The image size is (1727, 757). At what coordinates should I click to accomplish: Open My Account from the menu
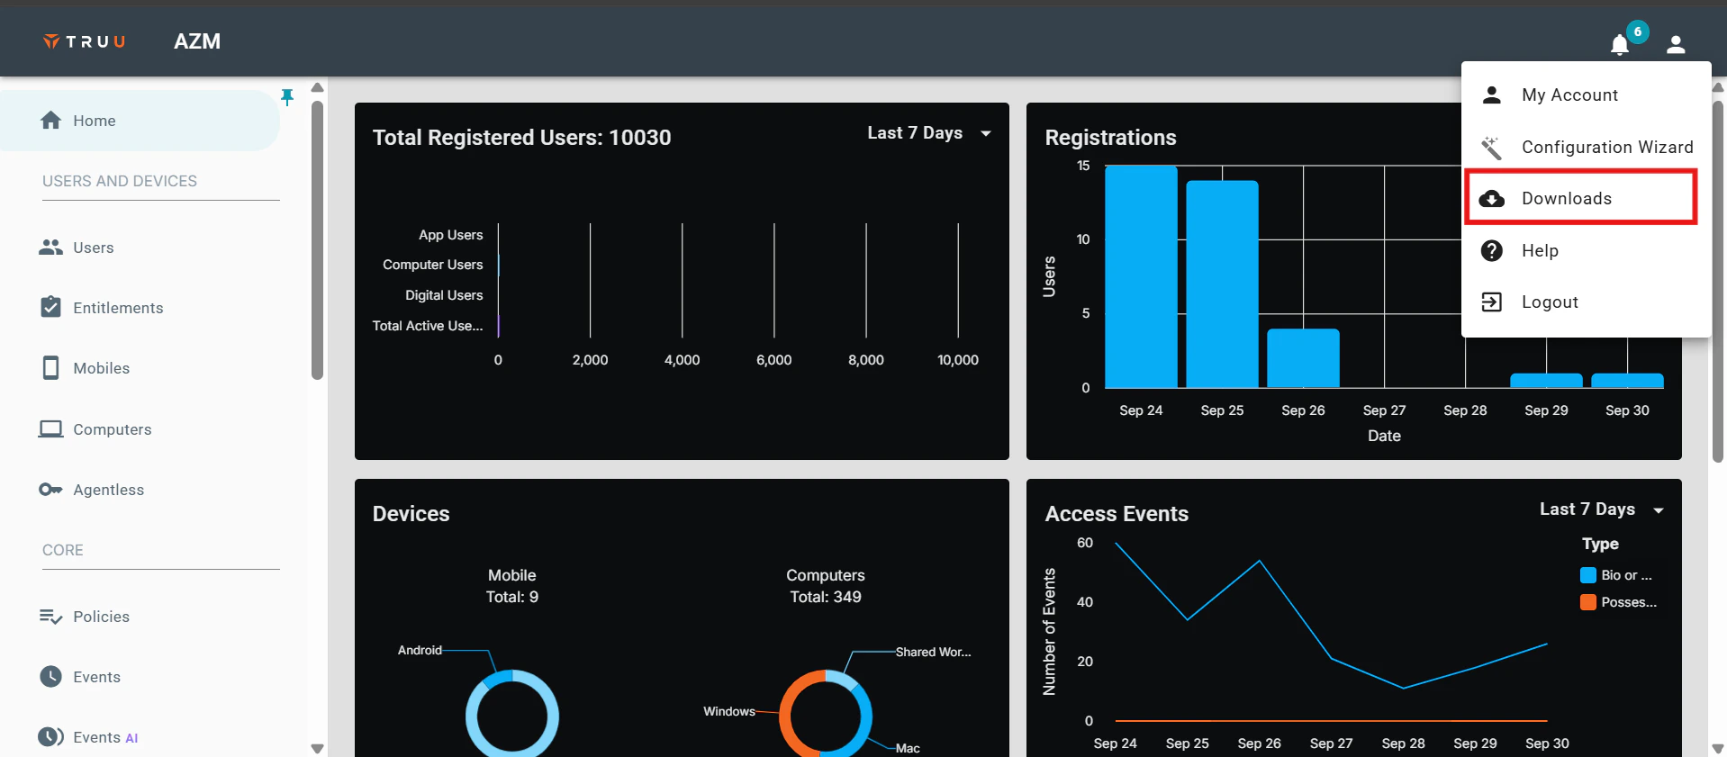pyautogui.click(x=1587, y=95)
